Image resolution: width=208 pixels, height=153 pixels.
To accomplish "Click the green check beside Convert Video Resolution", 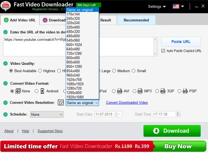I will (6, 103).
